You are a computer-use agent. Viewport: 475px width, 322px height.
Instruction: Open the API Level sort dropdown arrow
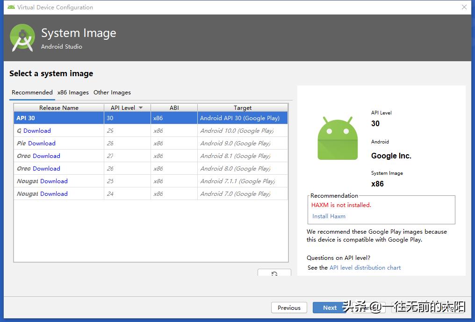(x=140, y=107)
